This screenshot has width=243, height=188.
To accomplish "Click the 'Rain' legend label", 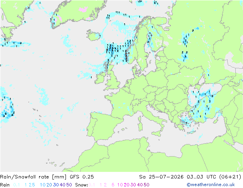I will coord(5,185).
